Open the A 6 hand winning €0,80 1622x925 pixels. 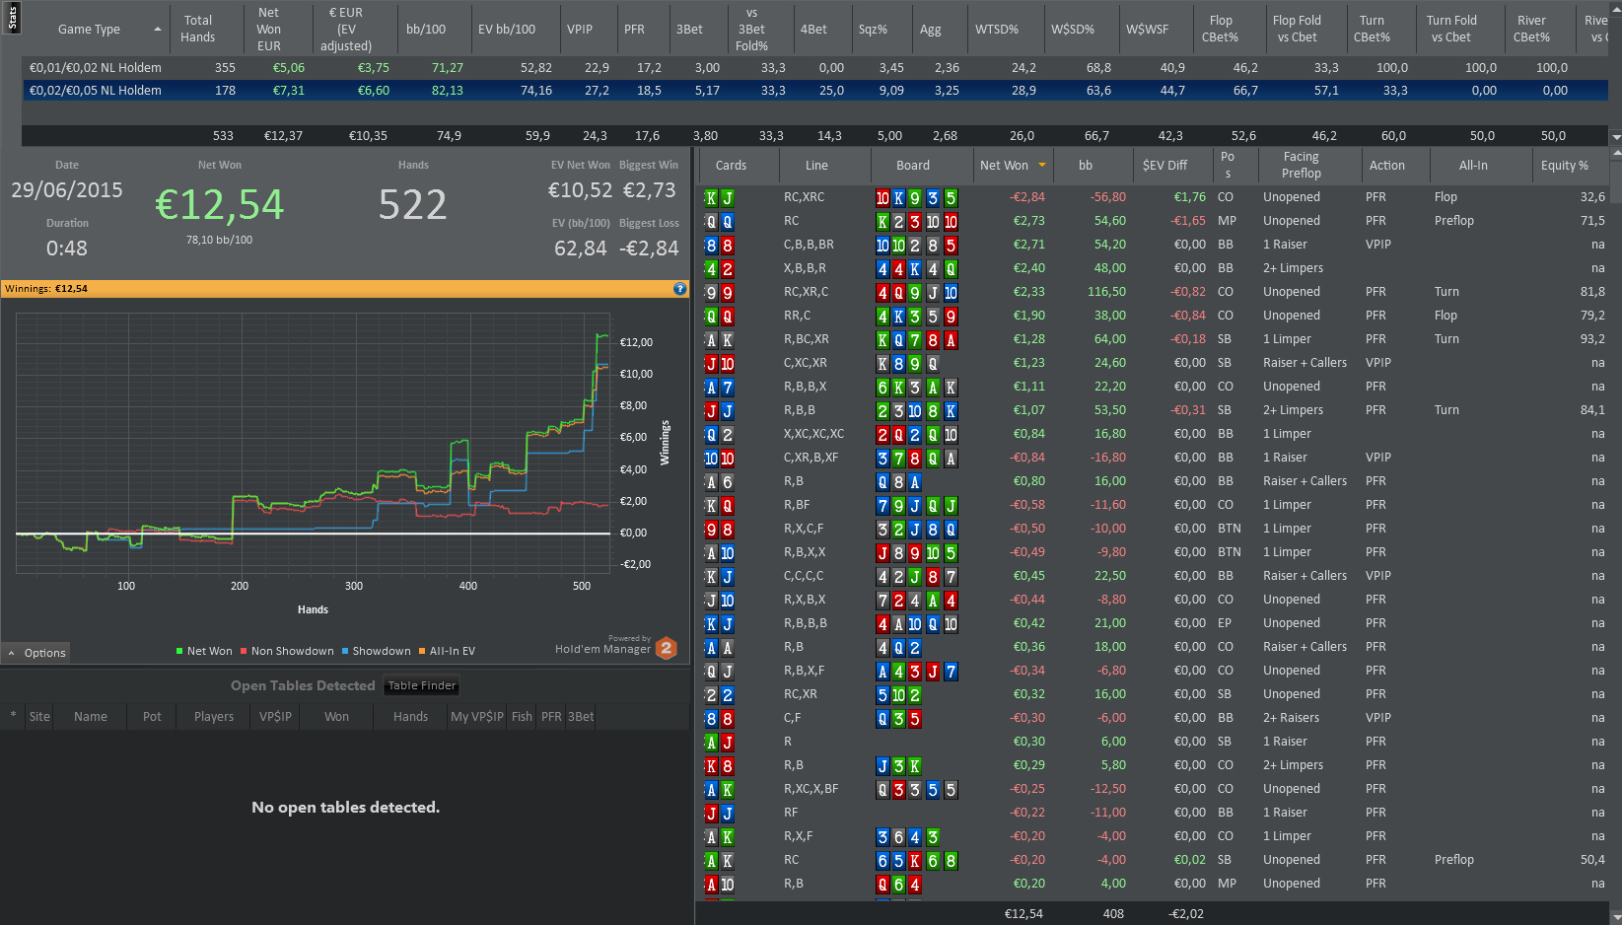tap(1154, 481)
